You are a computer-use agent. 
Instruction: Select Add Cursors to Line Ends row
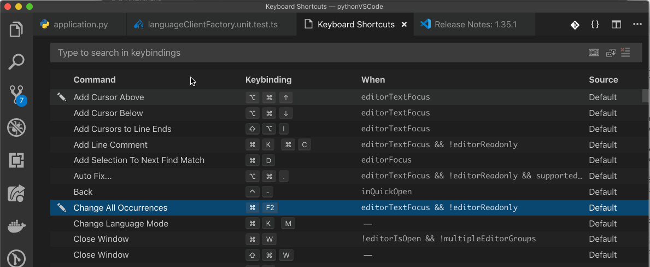tap(346, 129)
